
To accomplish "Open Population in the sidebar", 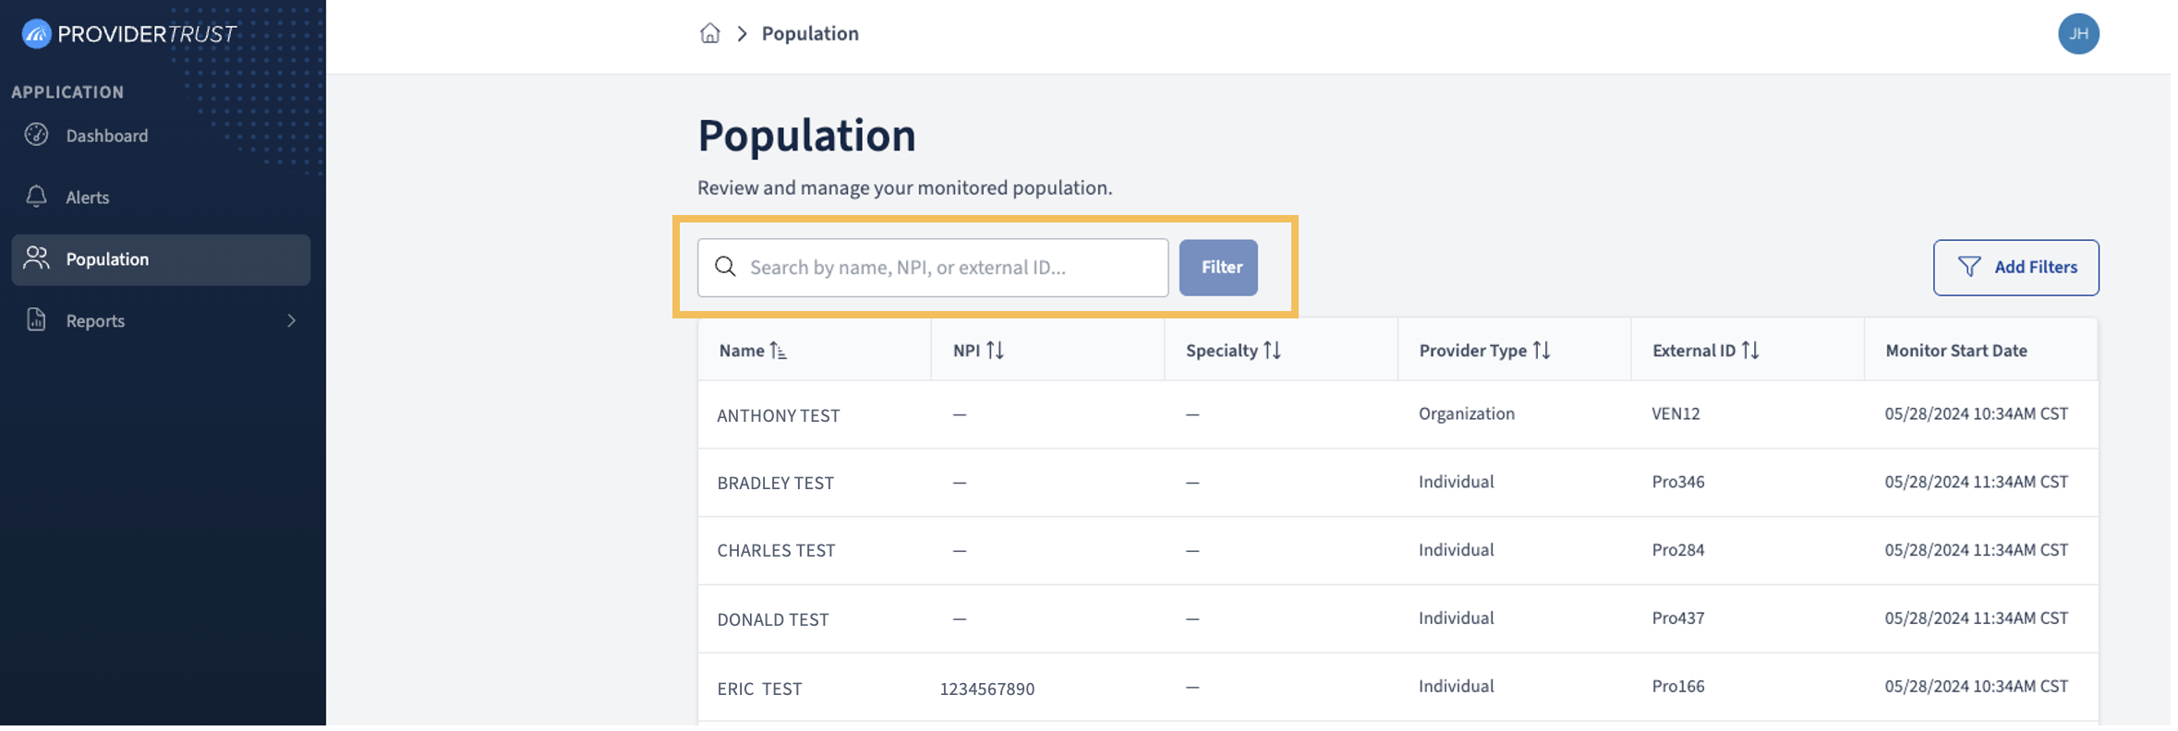I will pyautogui.click(x=161, y=259).
